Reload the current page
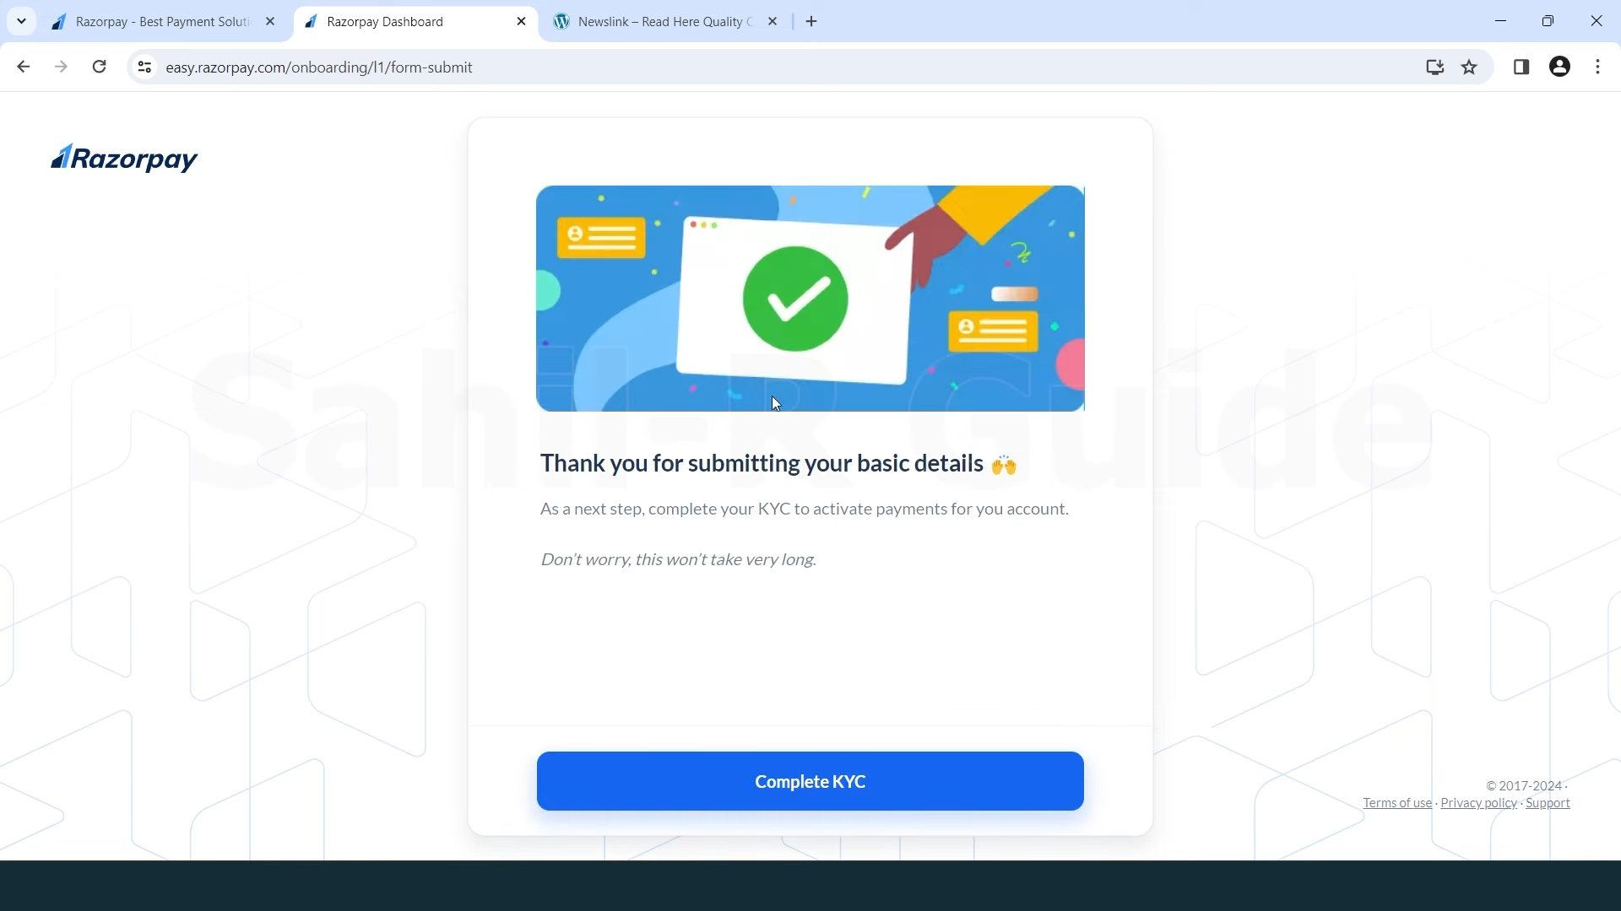The height and width of the screenshot is (911, 1621). [100, 67]
